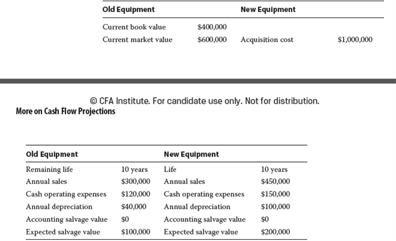Select the "Current book value" row label
This screenshot has height=241, width=396.
pos(134,27)
